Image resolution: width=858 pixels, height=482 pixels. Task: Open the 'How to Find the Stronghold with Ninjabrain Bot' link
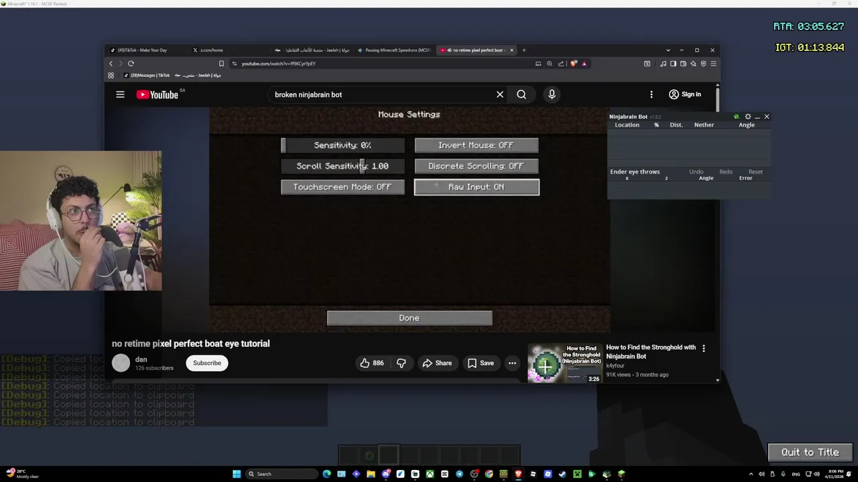click(651, 352)
